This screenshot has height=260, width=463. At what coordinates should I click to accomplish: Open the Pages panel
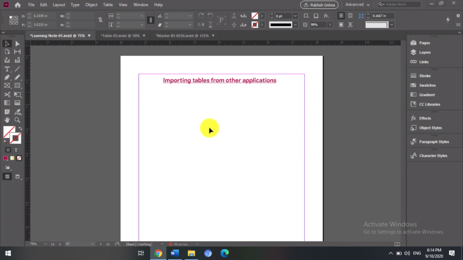pyautogui.click(x=424, y=43)
